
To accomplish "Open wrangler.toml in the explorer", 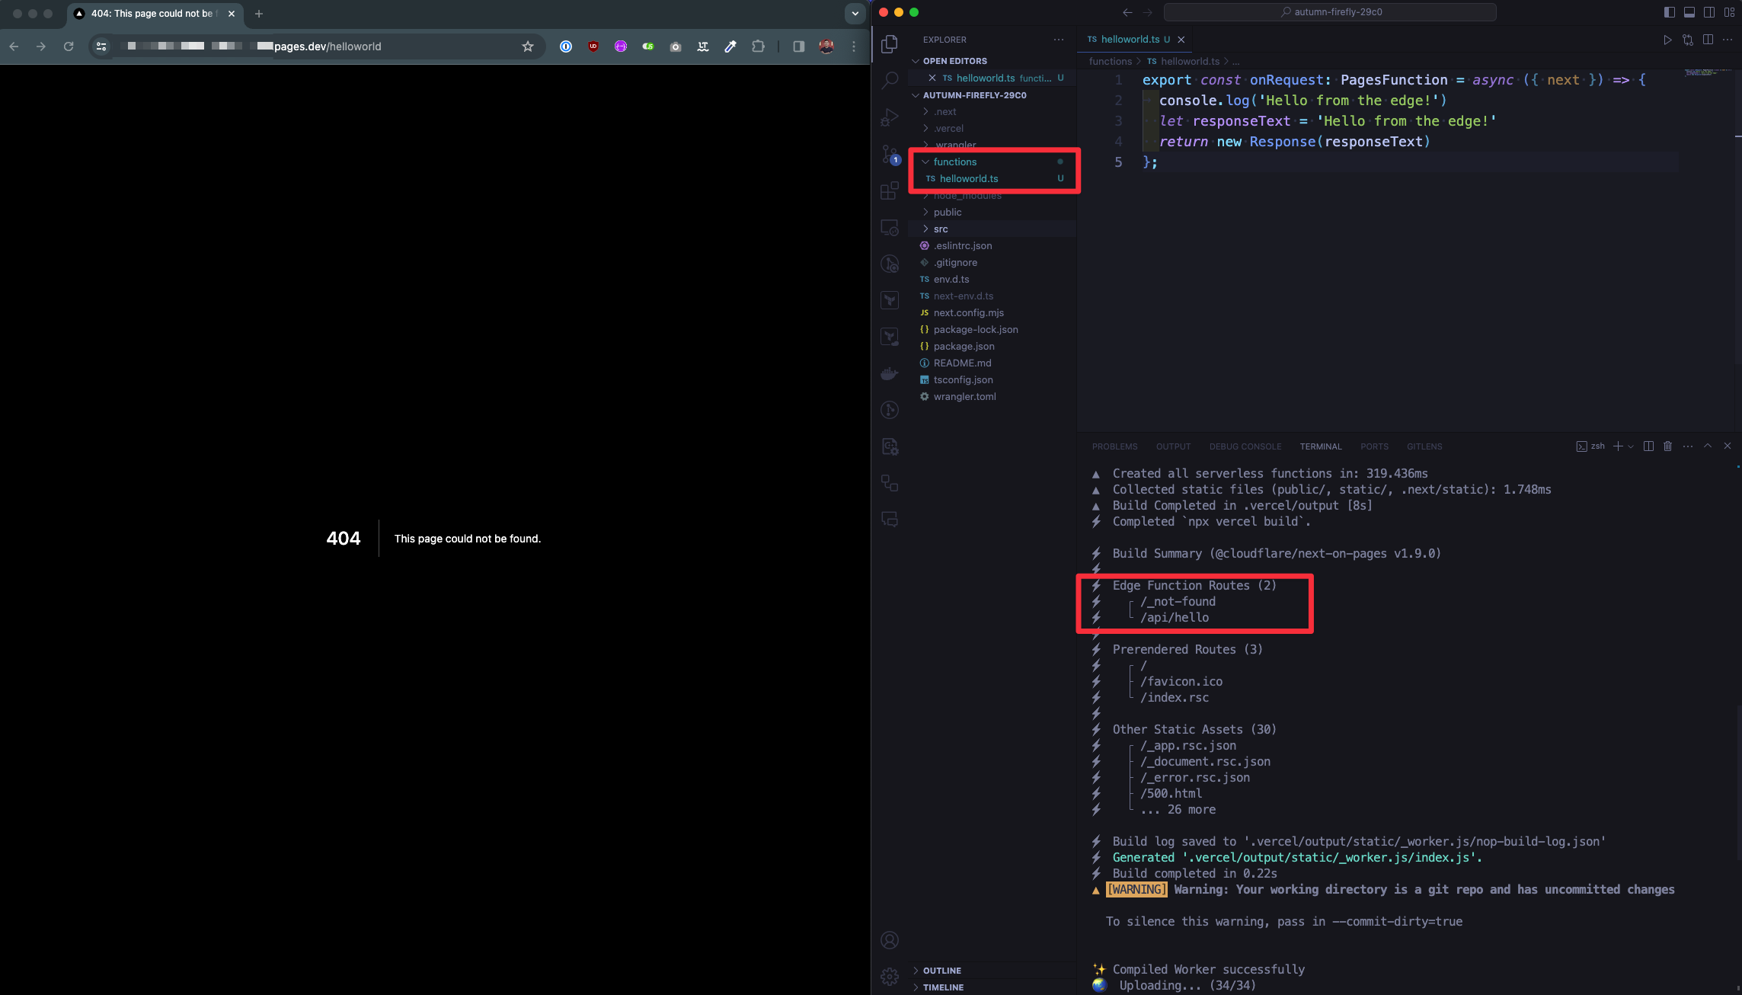I will 964,396.
